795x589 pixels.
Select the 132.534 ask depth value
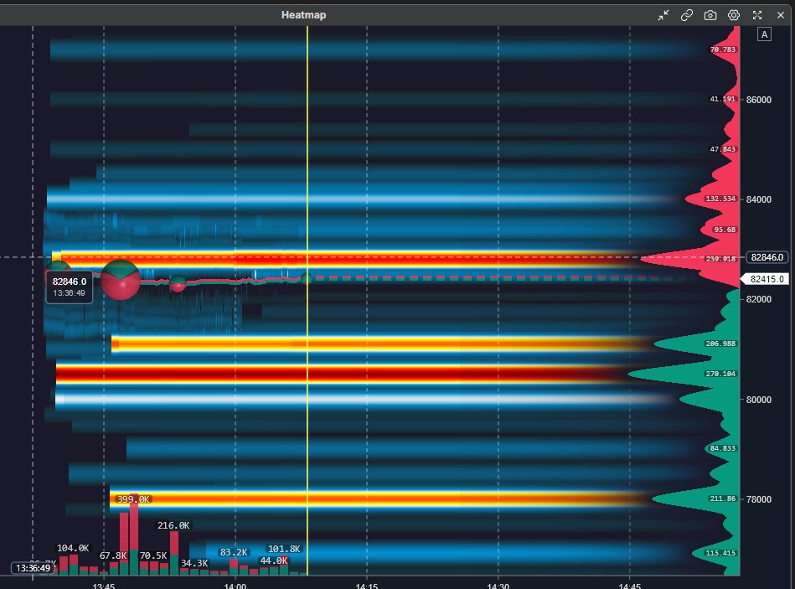pos(720,199)
